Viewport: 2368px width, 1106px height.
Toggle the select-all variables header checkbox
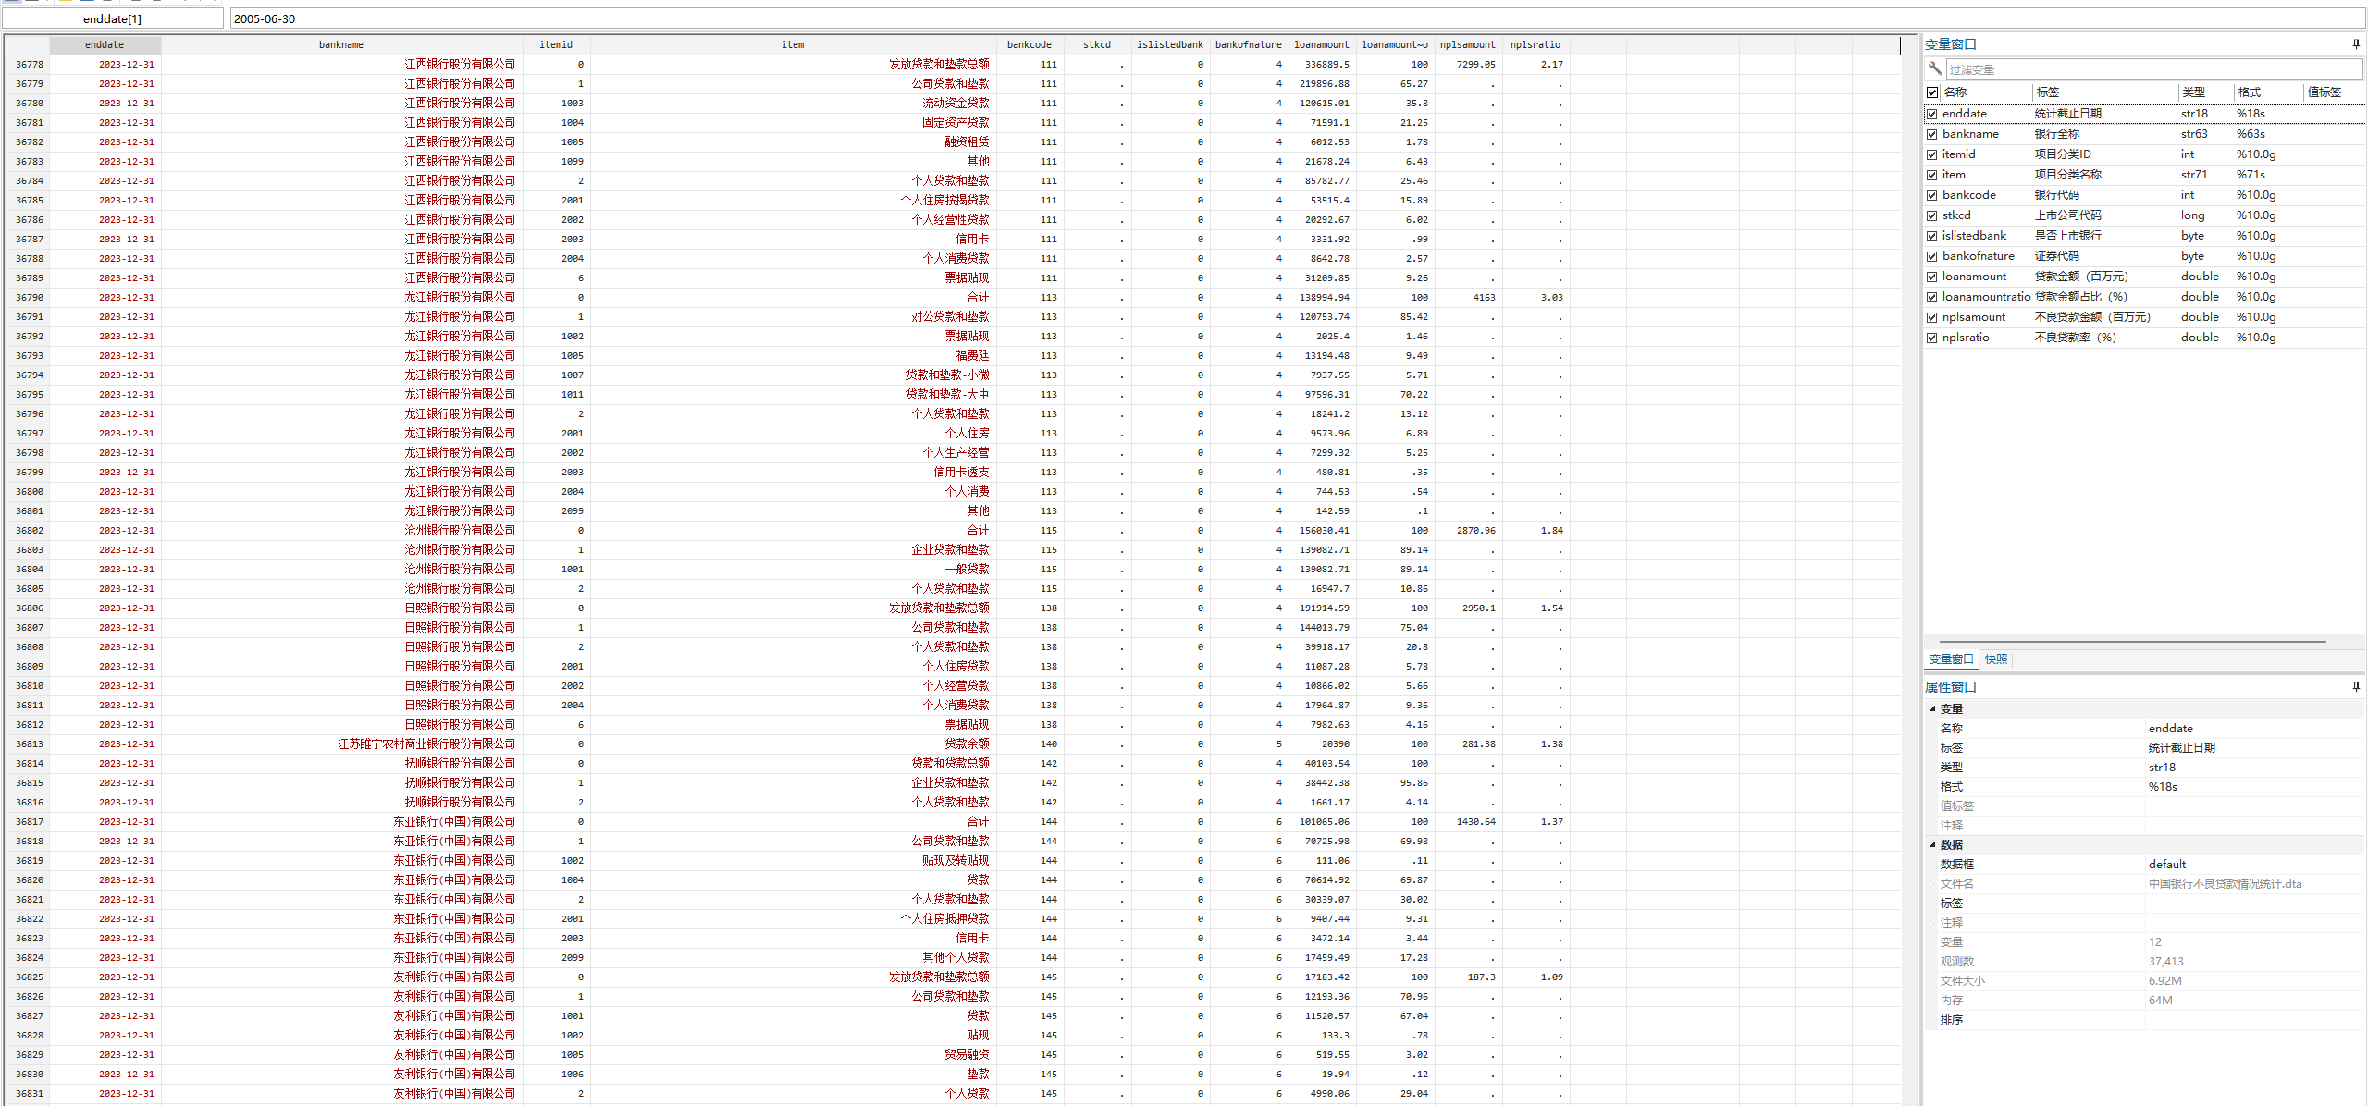pos(1931,92)
